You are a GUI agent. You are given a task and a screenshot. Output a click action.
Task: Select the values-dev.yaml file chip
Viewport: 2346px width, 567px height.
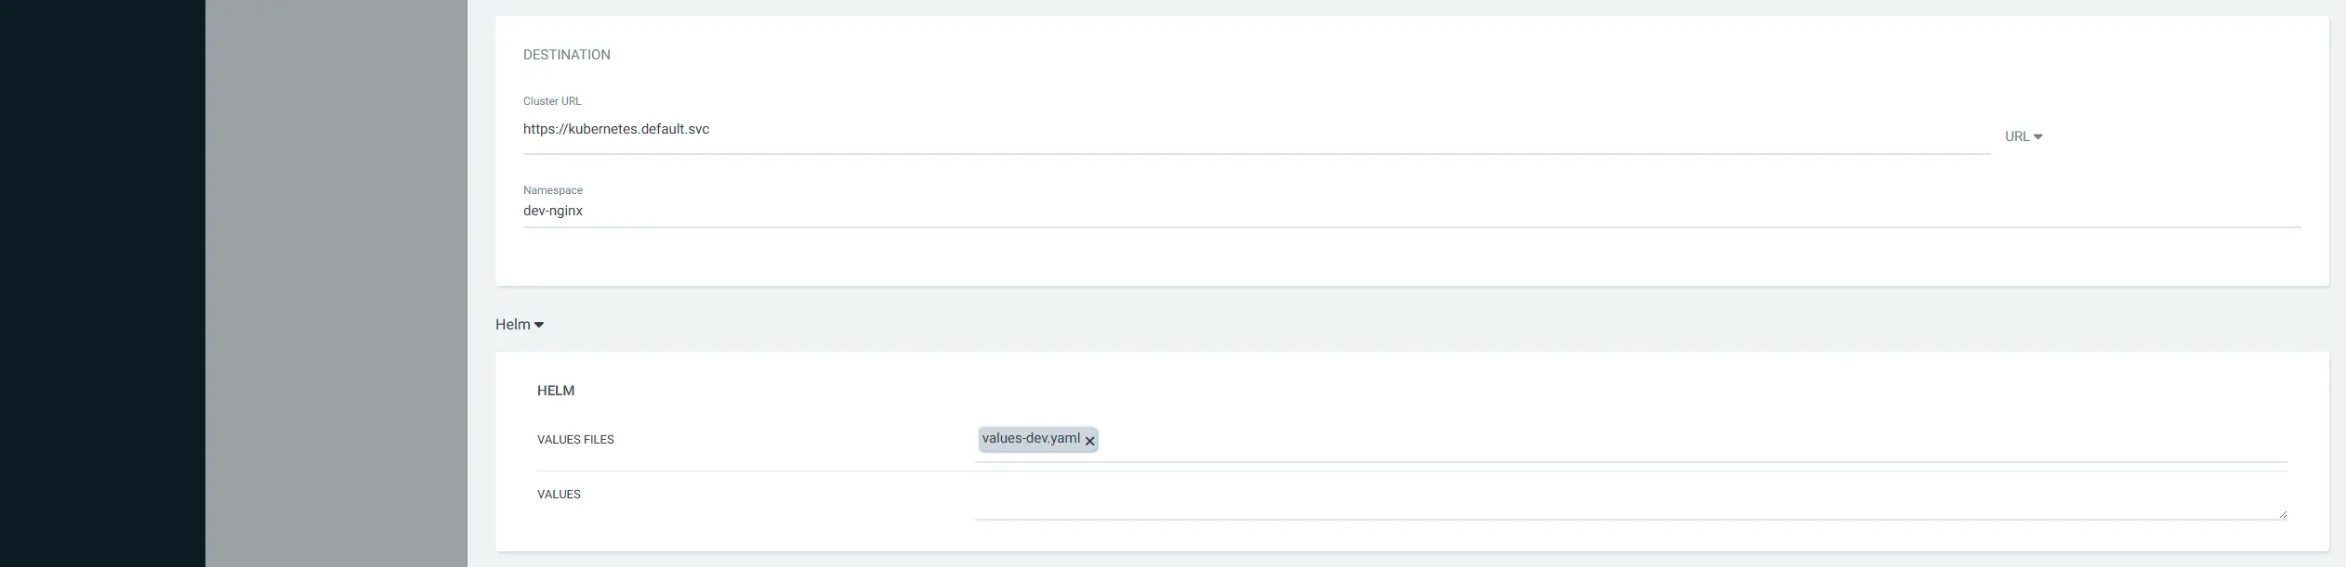(1032, 437)
